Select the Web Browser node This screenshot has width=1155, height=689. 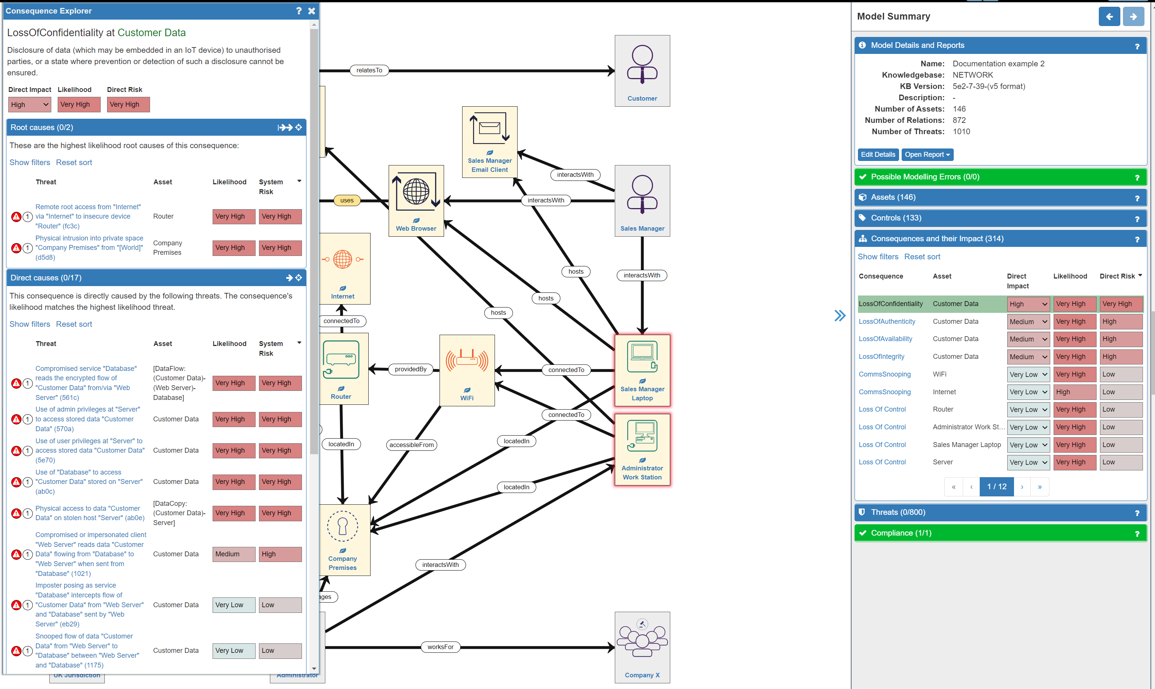[416, 201]
